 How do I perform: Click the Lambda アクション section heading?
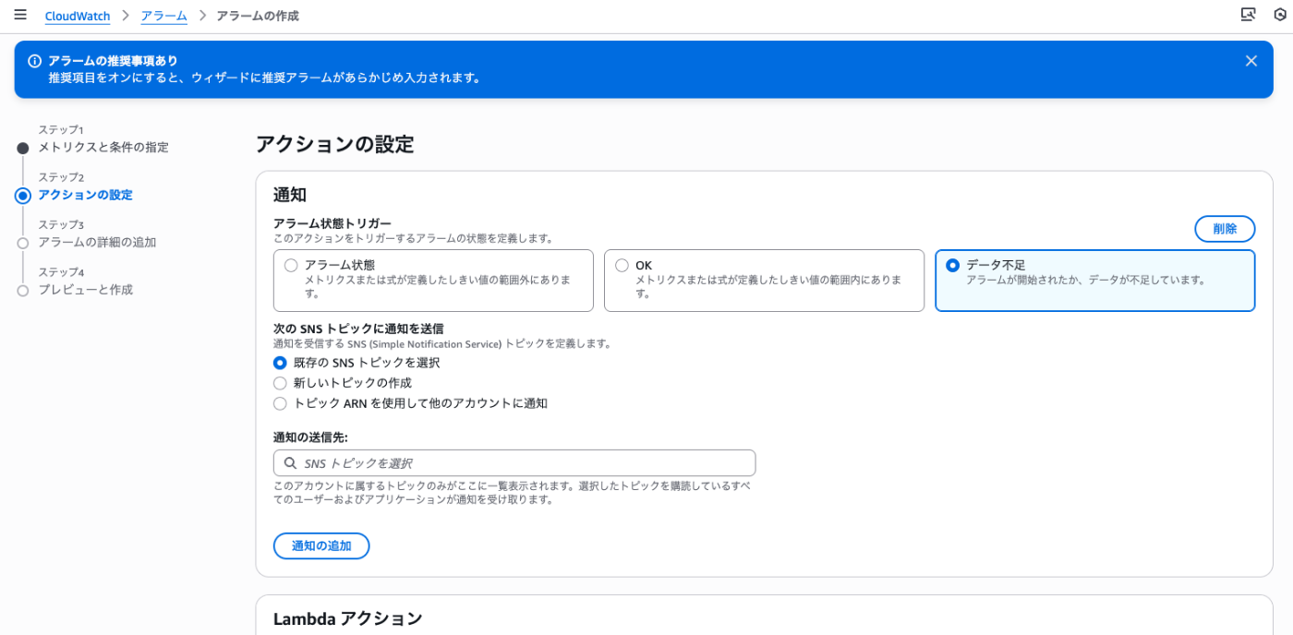pos(347,618)
